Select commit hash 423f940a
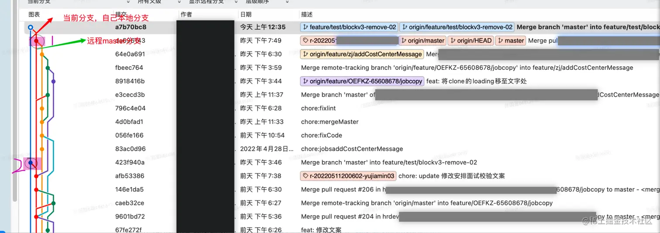This screenshot has width=660, height=233. click(x=130, y=162)
